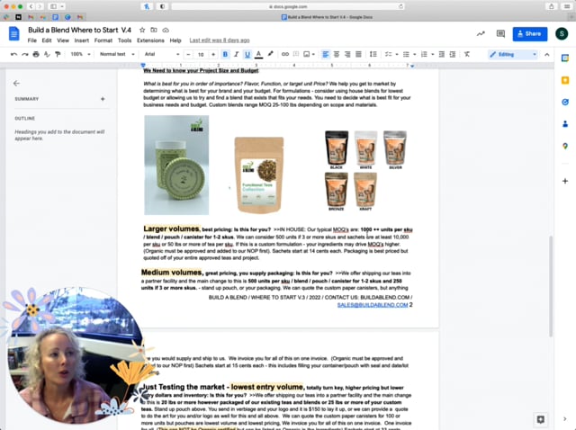Close the document outline panel
576x430 pixels.
pos(16,83)
